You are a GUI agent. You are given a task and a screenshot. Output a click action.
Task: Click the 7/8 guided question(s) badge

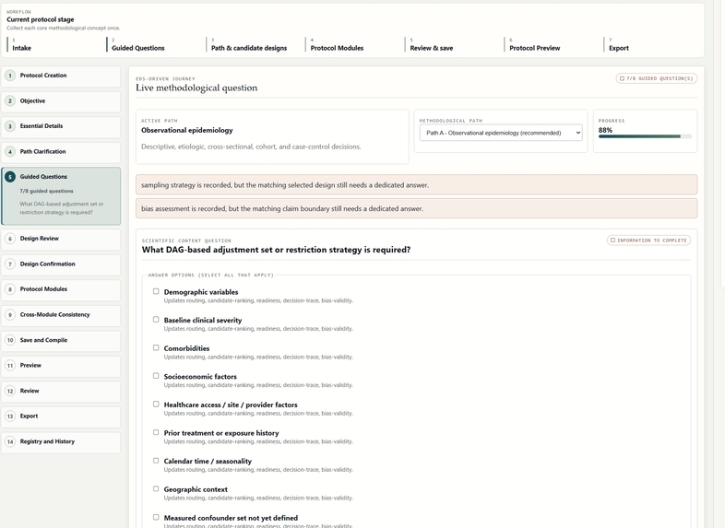click(657, 78)
